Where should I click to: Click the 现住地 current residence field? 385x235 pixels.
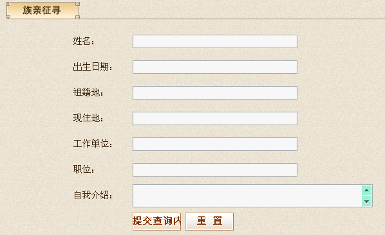215,119
